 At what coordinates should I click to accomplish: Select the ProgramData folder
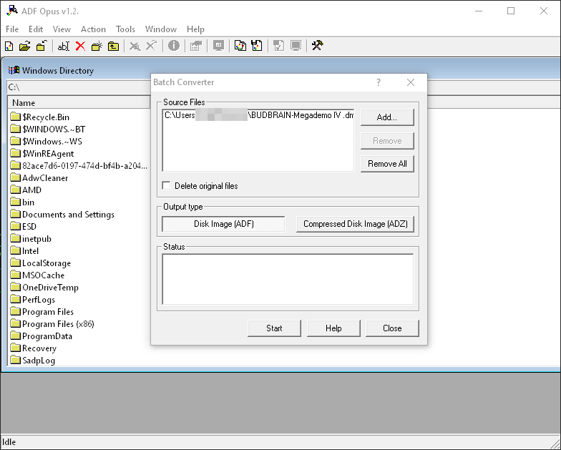pos(42,336)
